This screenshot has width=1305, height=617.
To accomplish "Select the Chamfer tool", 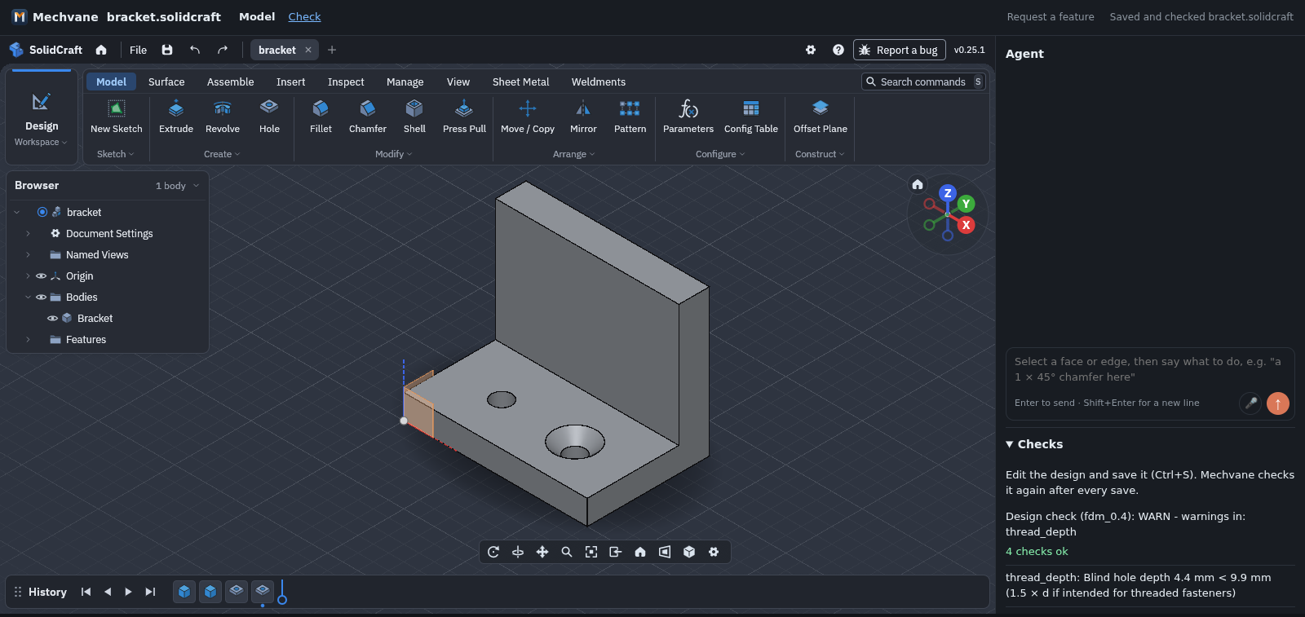I will click(368, 117).
